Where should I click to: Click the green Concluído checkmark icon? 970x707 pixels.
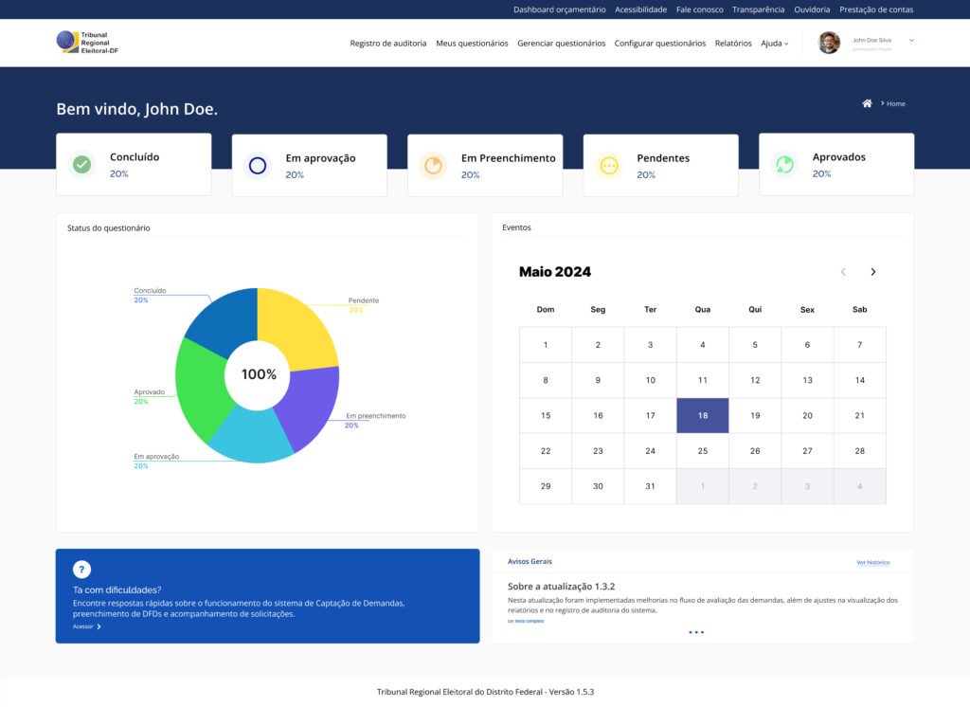(82, 165)
